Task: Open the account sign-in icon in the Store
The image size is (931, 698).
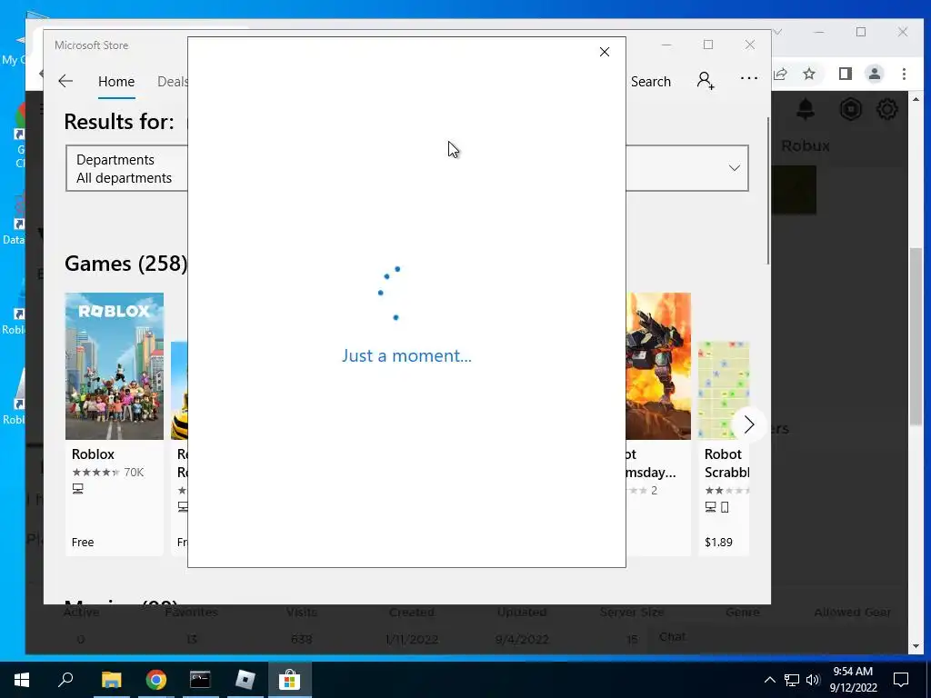Action: (706, 80)
